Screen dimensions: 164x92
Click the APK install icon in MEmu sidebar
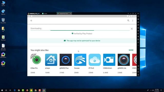138,22
